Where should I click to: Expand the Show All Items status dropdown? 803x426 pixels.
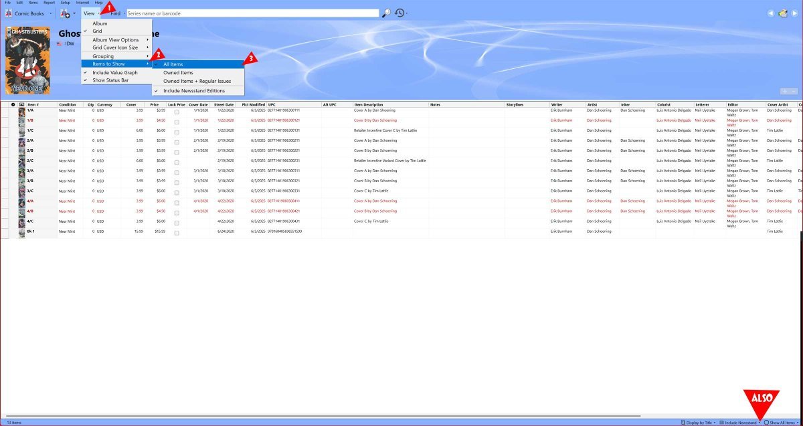tap(782, 423)
